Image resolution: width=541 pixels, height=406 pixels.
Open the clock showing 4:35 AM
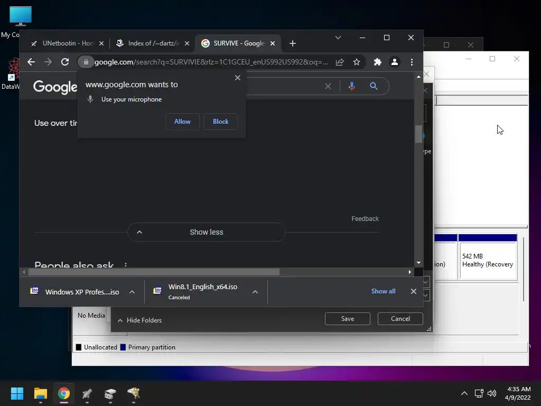(x=518, y=393)
